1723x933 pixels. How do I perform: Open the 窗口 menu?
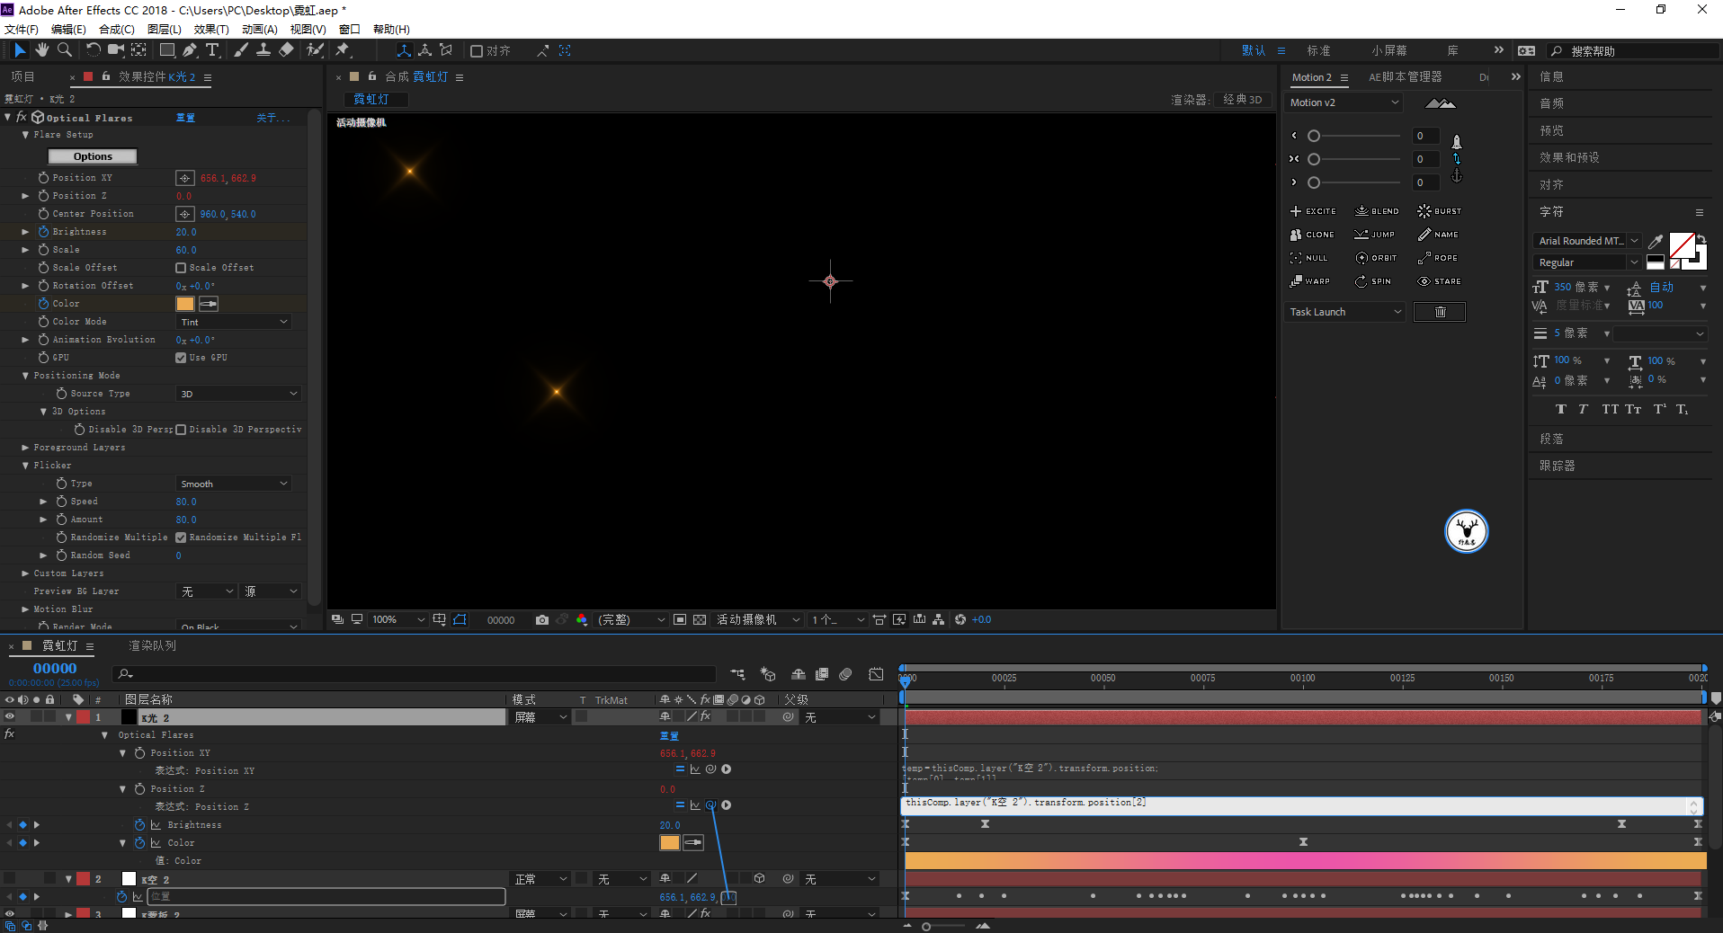point(349,30)
